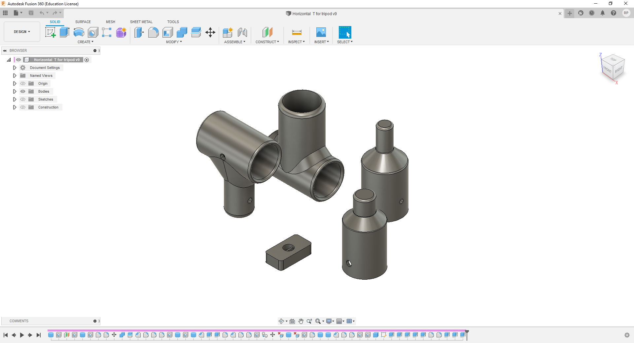Play the timeline
The height and width of the screenshot is (343, 634).
(22, 335)
